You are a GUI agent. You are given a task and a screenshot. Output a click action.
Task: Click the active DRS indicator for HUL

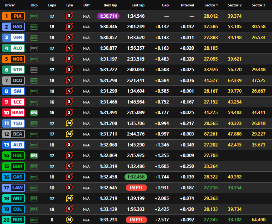click(34, 155)
